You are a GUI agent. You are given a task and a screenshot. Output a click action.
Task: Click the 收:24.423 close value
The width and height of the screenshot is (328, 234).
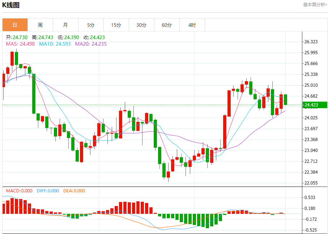point(94,38)
